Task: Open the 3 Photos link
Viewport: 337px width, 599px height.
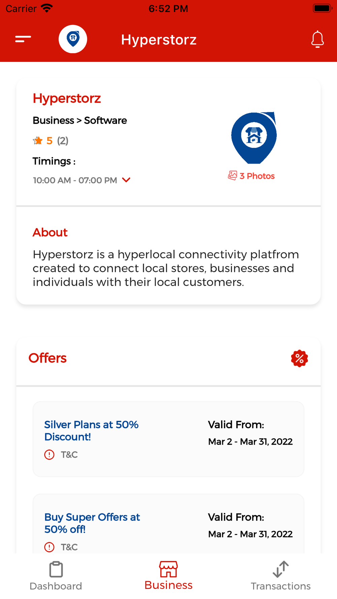Action: pos(257,176)
